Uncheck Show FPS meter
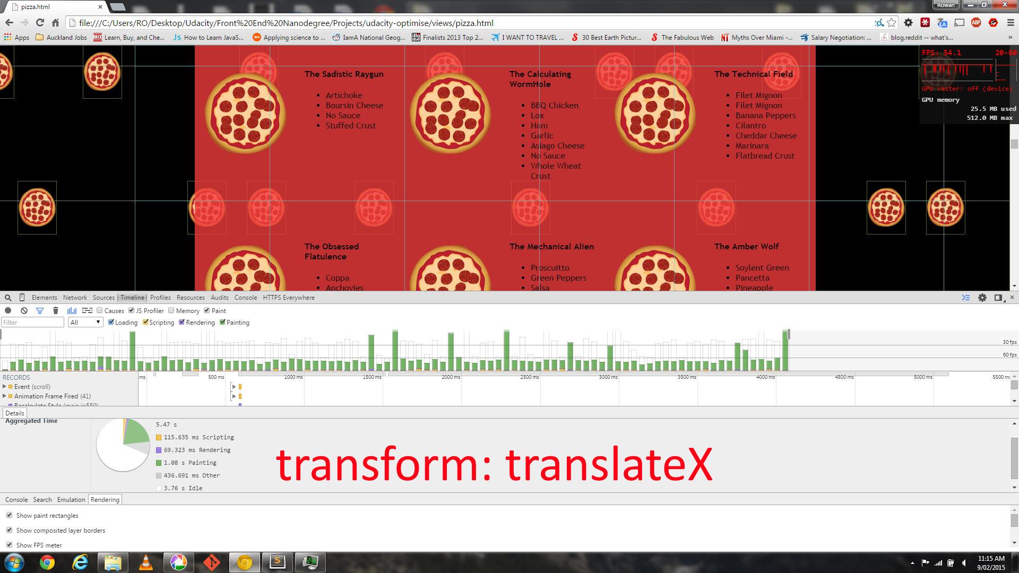Image resolution: width=1019 pixels, height=573 pixels. 9,545
